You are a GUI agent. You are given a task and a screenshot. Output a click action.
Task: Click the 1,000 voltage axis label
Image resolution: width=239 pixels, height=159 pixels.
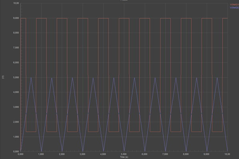16,137
